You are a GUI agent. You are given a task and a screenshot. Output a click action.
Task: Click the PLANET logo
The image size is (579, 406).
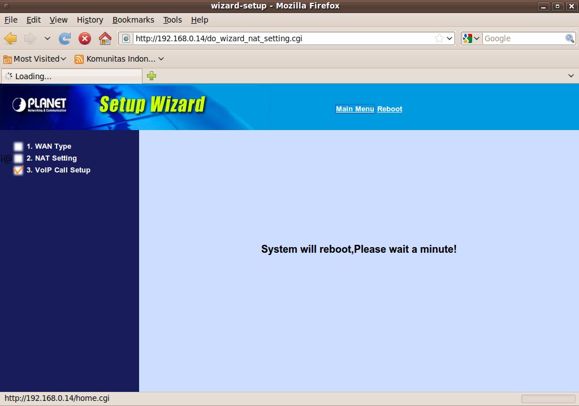pos(40,105)
